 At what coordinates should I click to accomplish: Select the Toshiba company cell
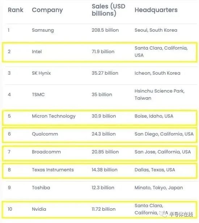[41, 188]
